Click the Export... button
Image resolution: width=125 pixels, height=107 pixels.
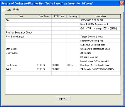pos(62,99)
